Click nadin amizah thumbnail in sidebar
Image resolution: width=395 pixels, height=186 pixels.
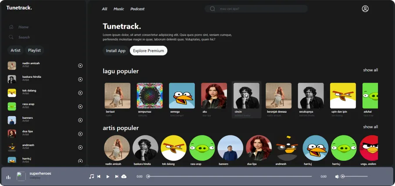coord(12,65)
